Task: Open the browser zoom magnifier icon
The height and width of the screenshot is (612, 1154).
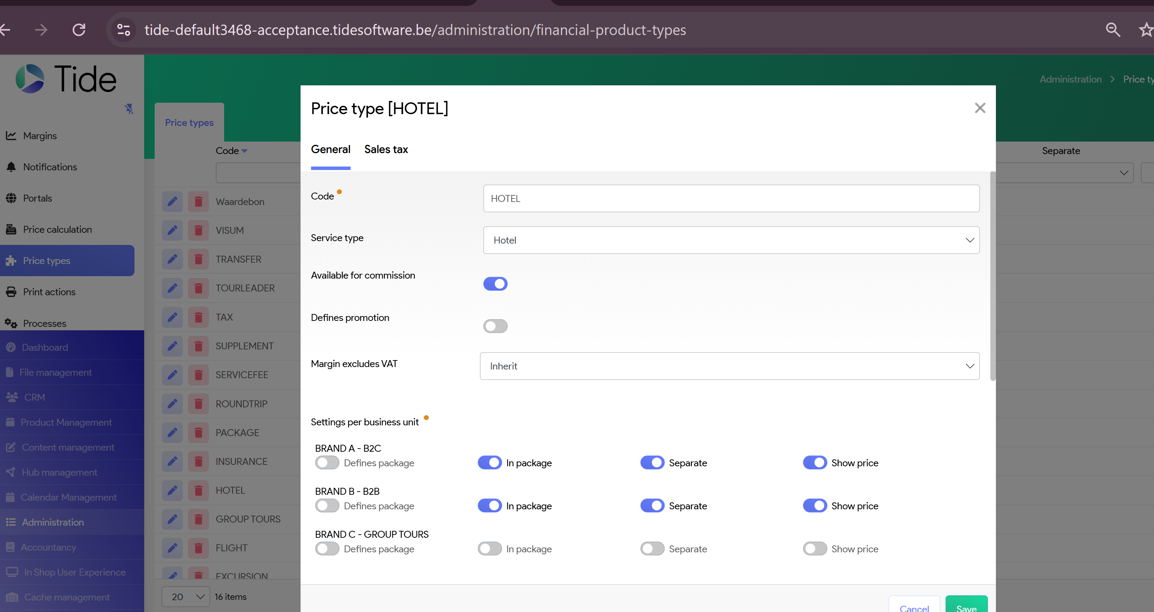Action: pos(1113,30)
